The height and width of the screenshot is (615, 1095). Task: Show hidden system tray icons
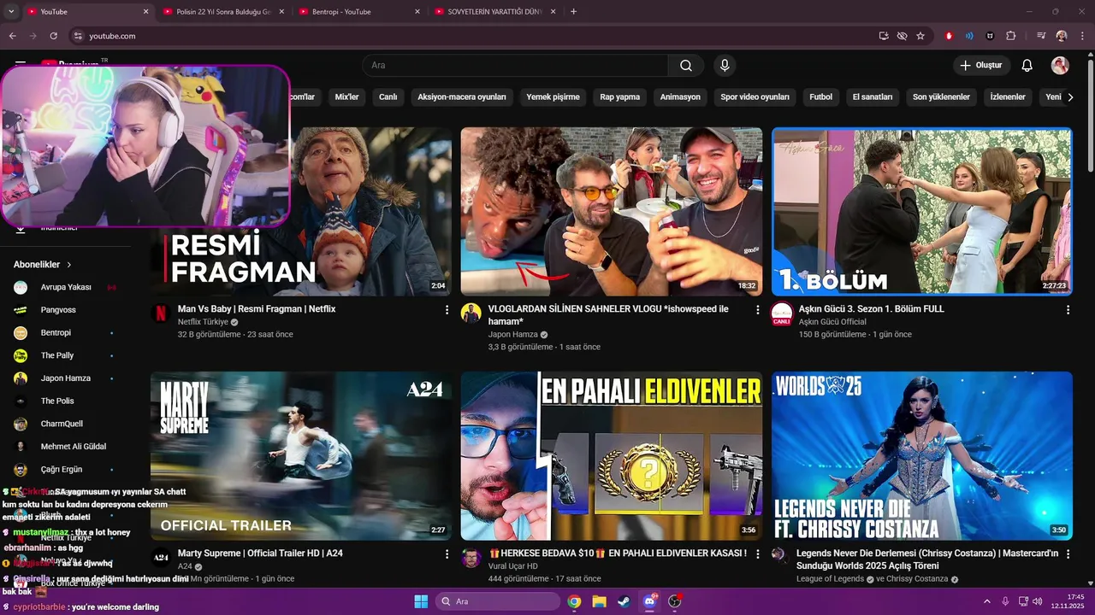(x=986, y=601)
